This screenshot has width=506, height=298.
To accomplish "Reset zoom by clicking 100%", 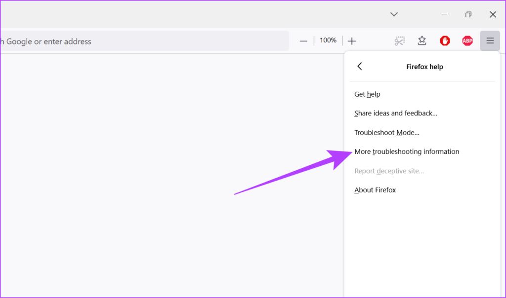I will [328, 40].
